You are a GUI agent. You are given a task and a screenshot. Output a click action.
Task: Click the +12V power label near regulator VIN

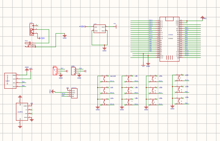pos(82,26)
